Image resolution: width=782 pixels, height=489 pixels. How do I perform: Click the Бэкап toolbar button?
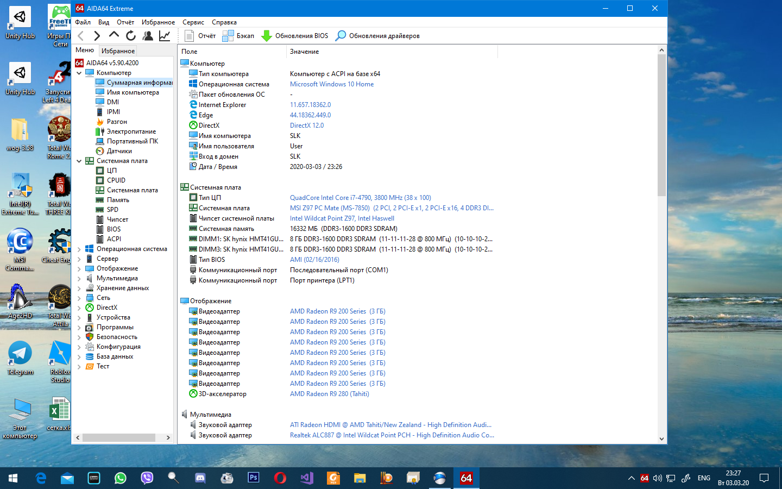pyautogui.click(x=238, y=36)
